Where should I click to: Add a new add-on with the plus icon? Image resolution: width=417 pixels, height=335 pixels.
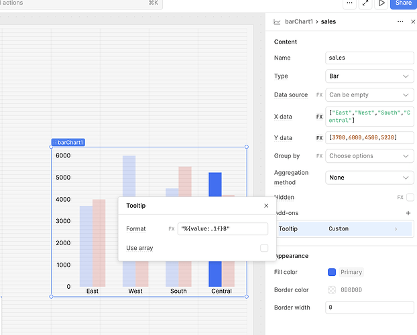(x=408, y=213)
